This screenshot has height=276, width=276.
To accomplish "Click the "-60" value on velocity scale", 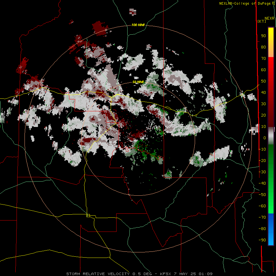I will [x=262, y=206].
